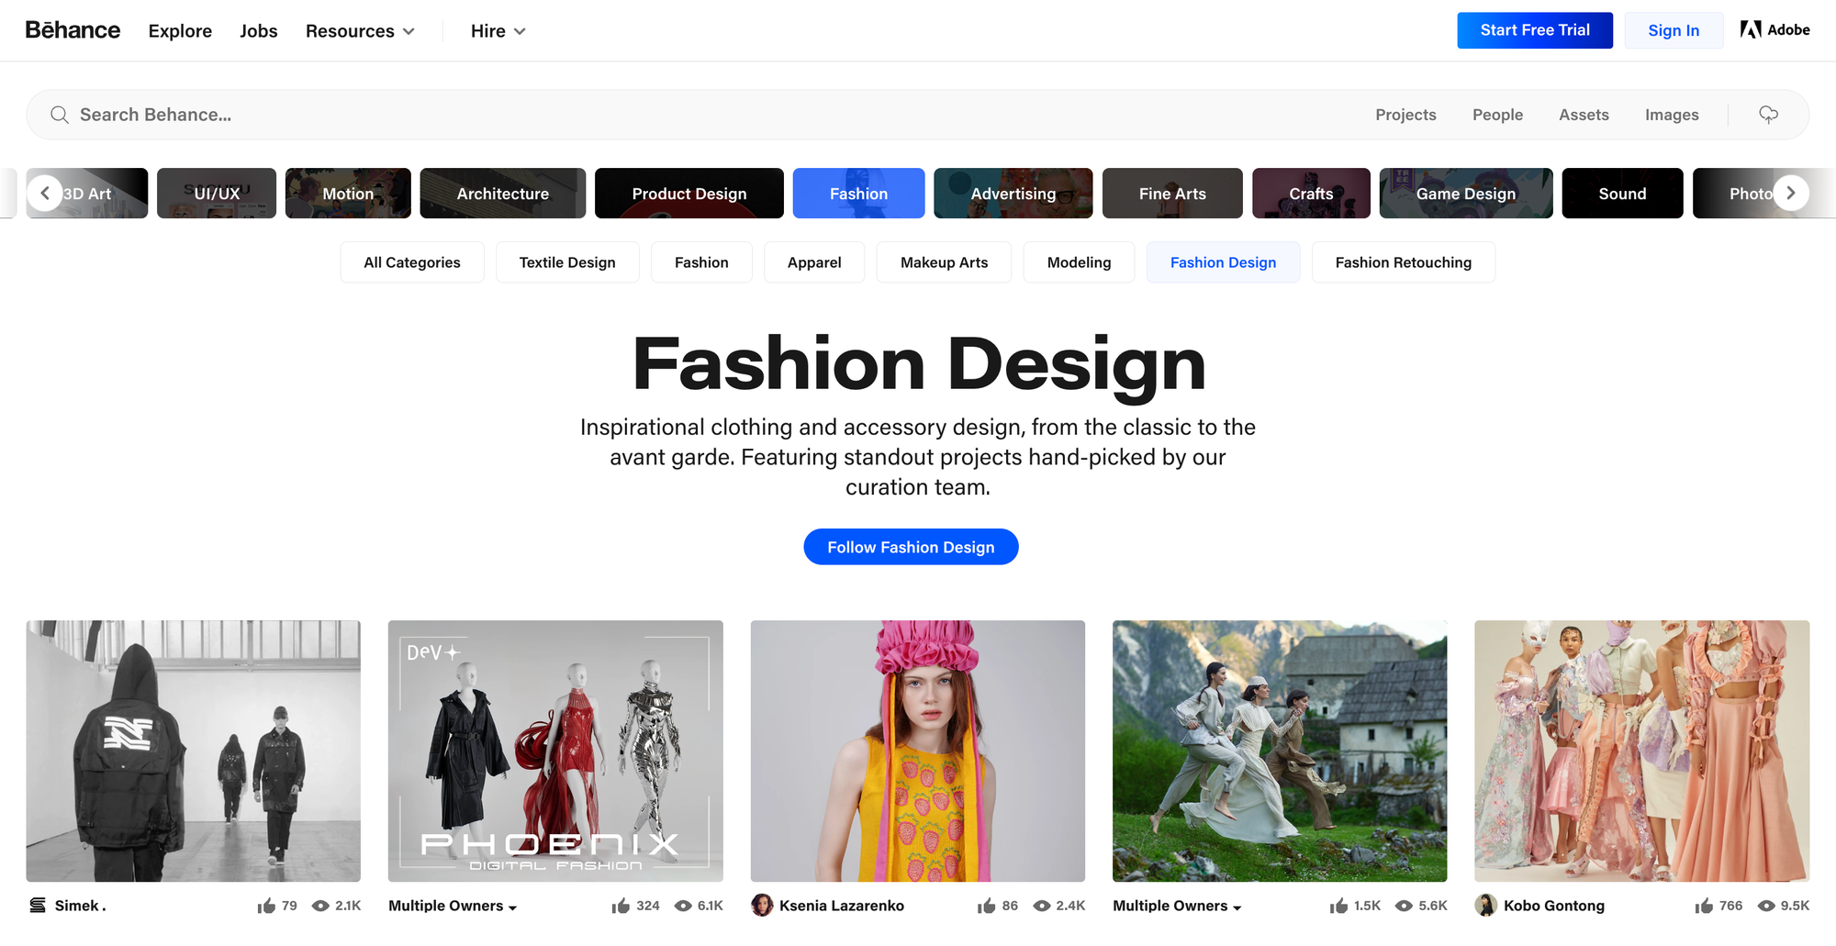Expand the Hire menu

point(498,30)
